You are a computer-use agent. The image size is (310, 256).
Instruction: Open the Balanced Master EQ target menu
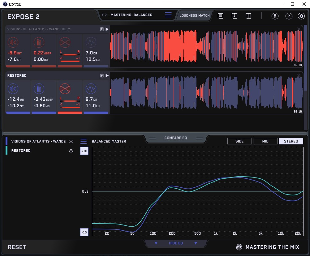click(84, 141)
